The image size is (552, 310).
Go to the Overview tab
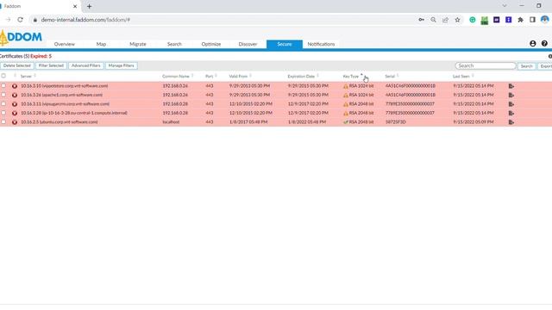tap(65, 44)
